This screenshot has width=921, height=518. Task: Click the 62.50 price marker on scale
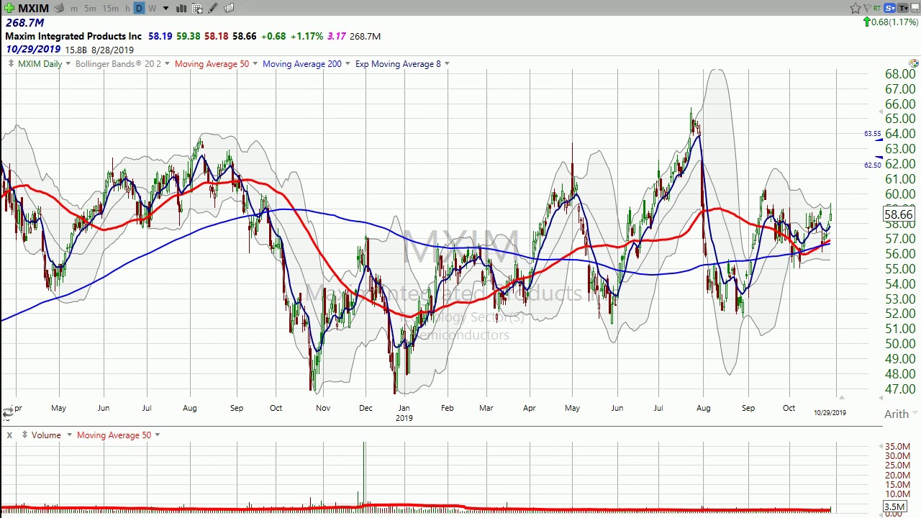[x=872, y=165]
